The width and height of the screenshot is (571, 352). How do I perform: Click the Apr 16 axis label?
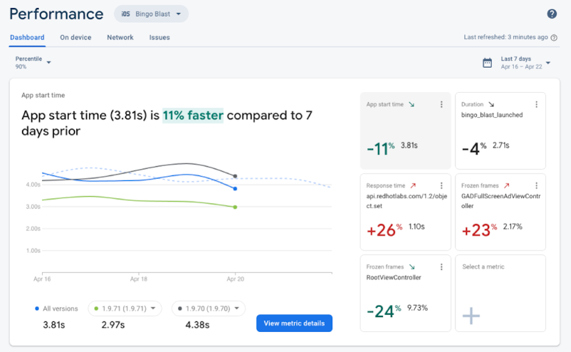(42, 279)
